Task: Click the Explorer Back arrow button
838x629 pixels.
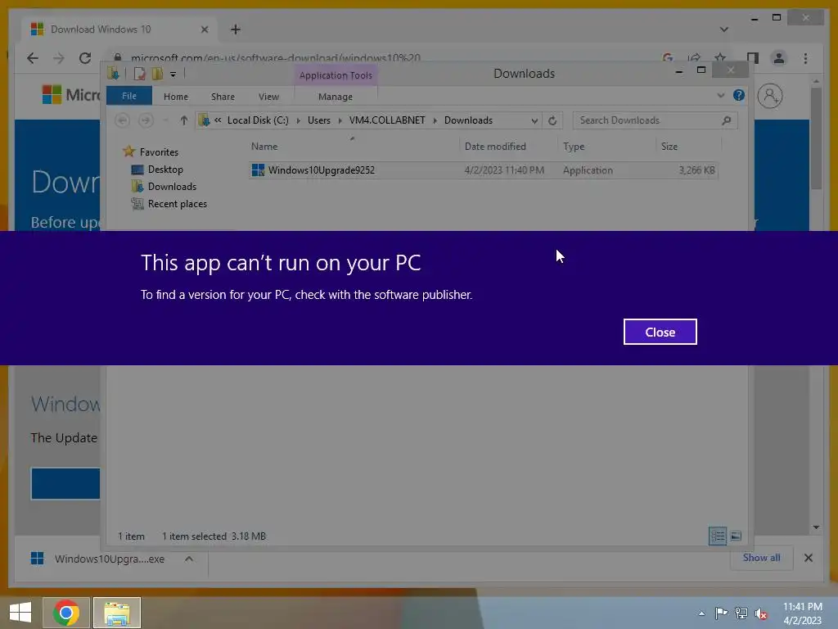Action: pos(123,120)
